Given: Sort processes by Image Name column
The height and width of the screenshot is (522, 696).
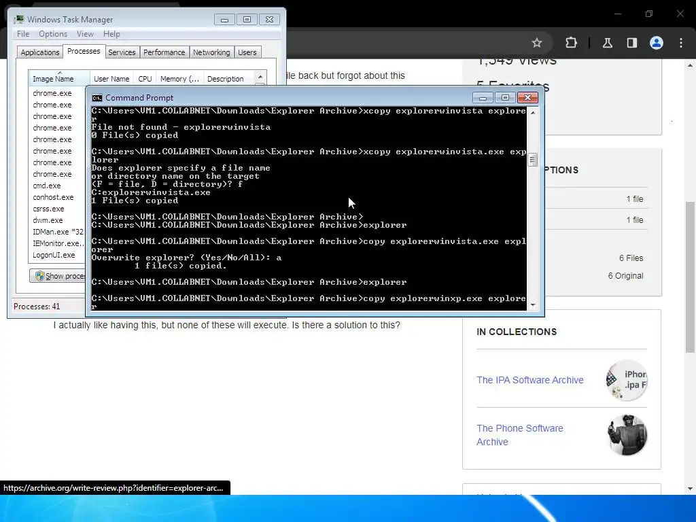Looking at the screenshot, I should click(59, 78).
